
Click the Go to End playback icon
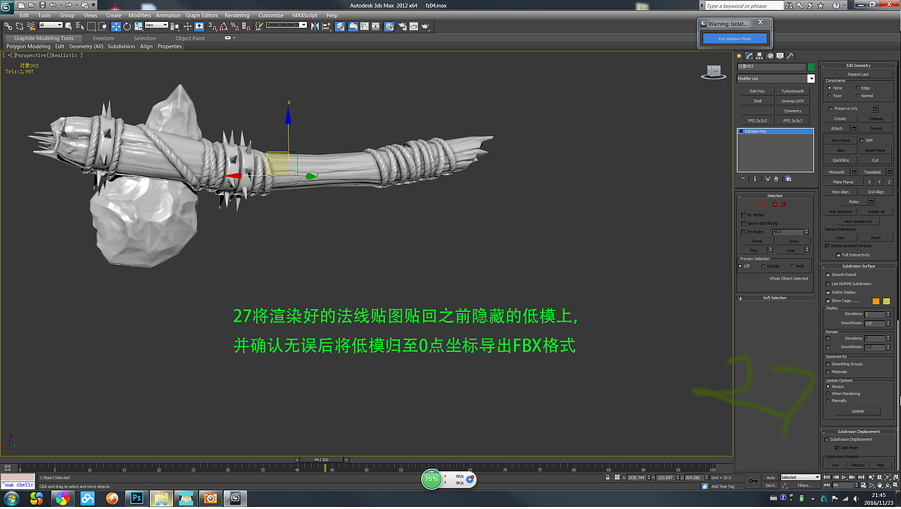[861, 477]
